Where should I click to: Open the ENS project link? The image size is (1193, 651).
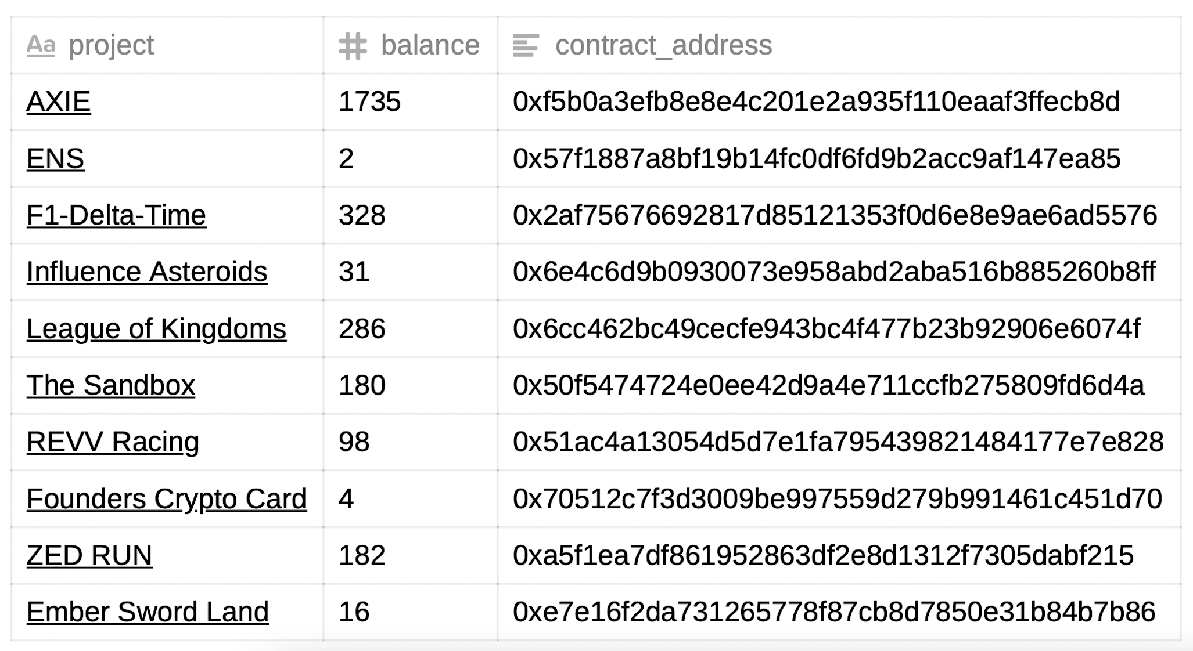coord(56,159)
